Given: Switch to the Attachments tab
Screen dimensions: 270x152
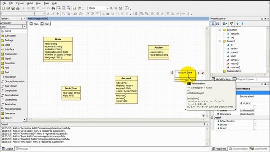Looking at the screenshot, I should point(259,149).
